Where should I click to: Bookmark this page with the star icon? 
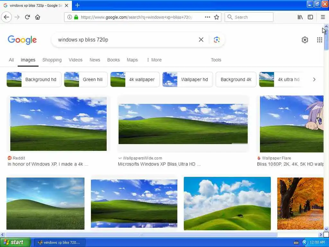(x=217, y=17)
